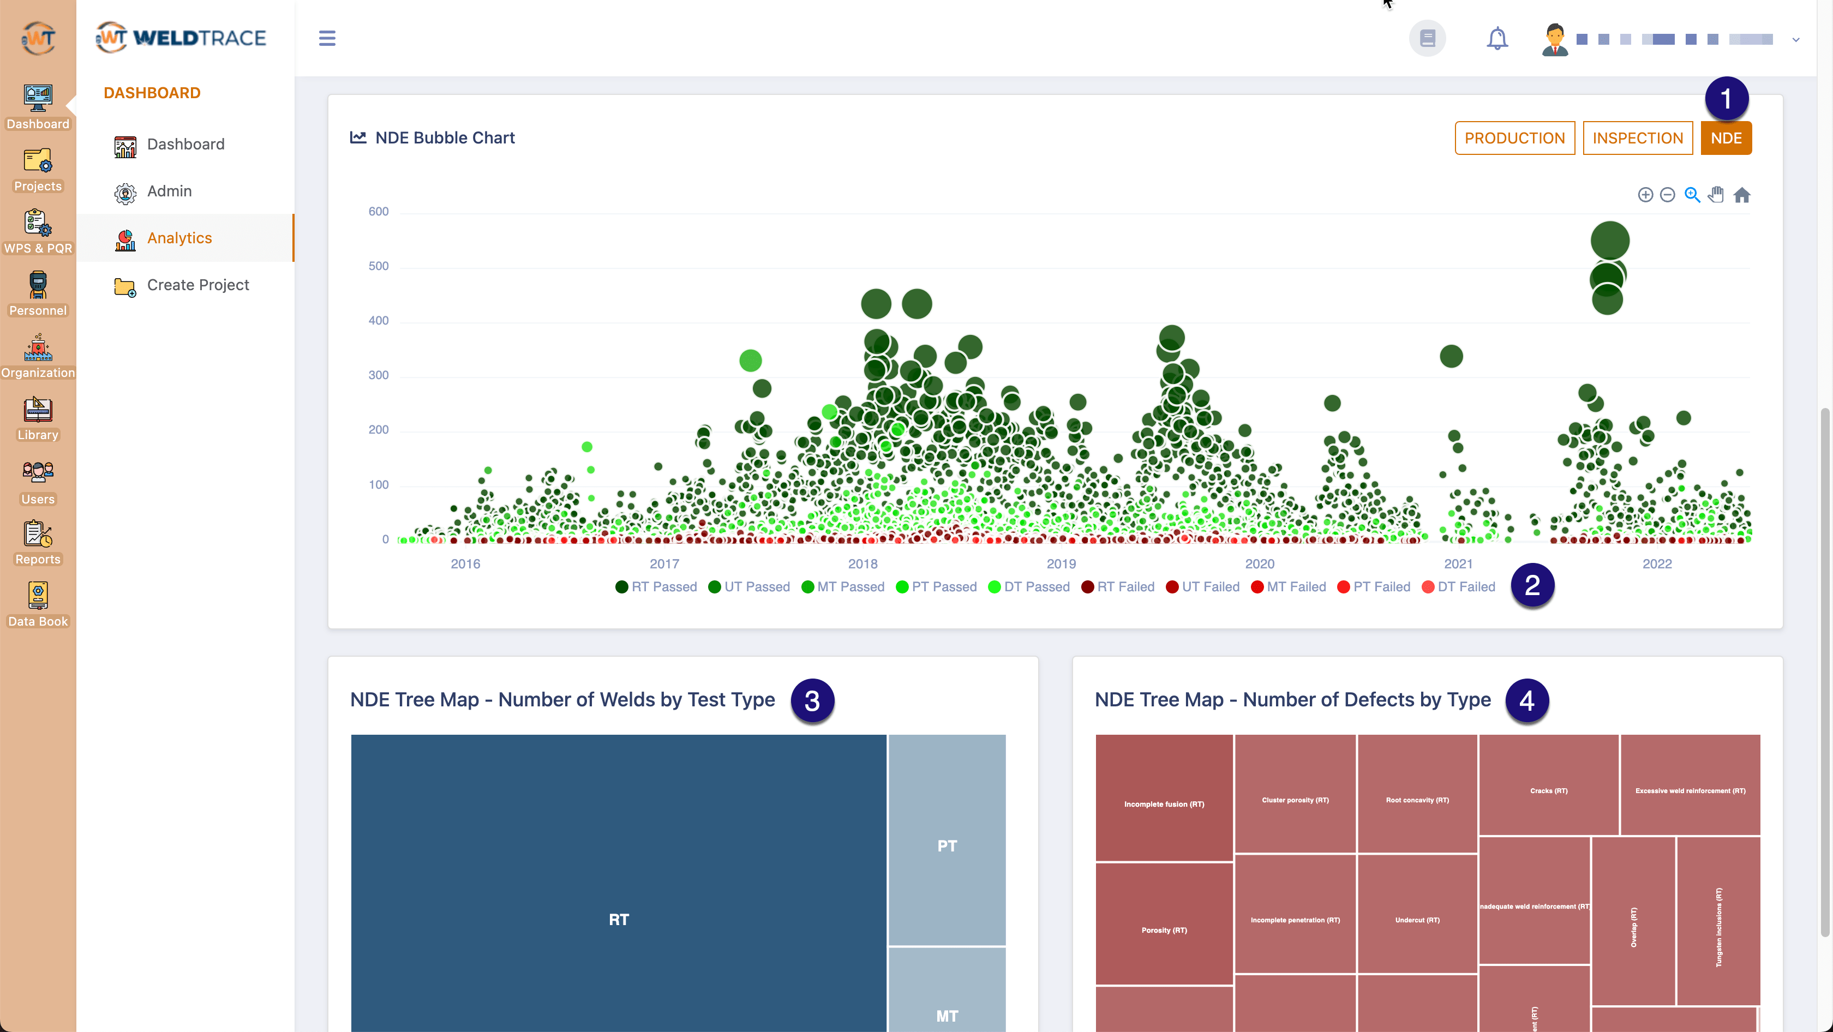The height and width of the screenshot is (1032, 1833).
Task: Activate the hand panning tool
Action: [1716, 195]
